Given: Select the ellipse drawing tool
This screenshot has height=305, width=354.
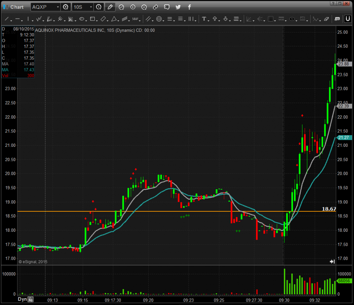Looking at the screenshot, I should click(x=82, y=19).
